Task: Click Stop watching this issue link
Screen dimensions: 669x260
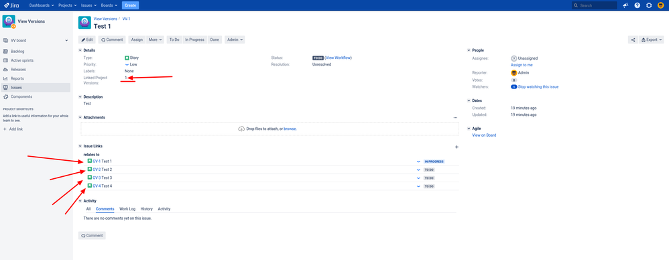Action: (x=538, y=86)
